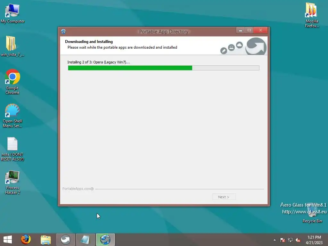Click the Portable App Directory title bar icon
The image size is (328, 246).
[63, 32]
